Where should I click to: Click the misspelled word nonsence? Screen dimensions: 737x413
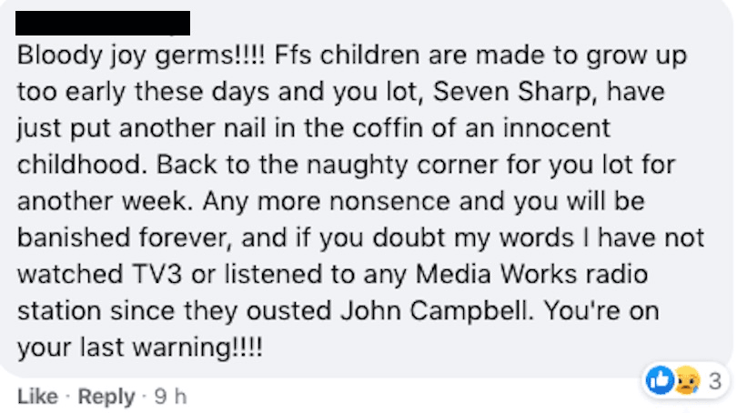point(389,202)
